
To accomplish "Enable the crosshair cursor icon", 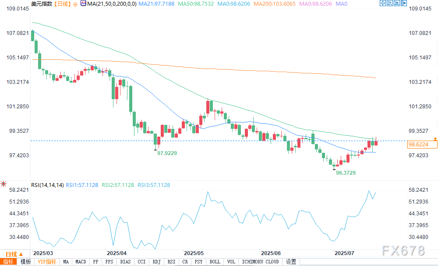I will click(382, 3).
